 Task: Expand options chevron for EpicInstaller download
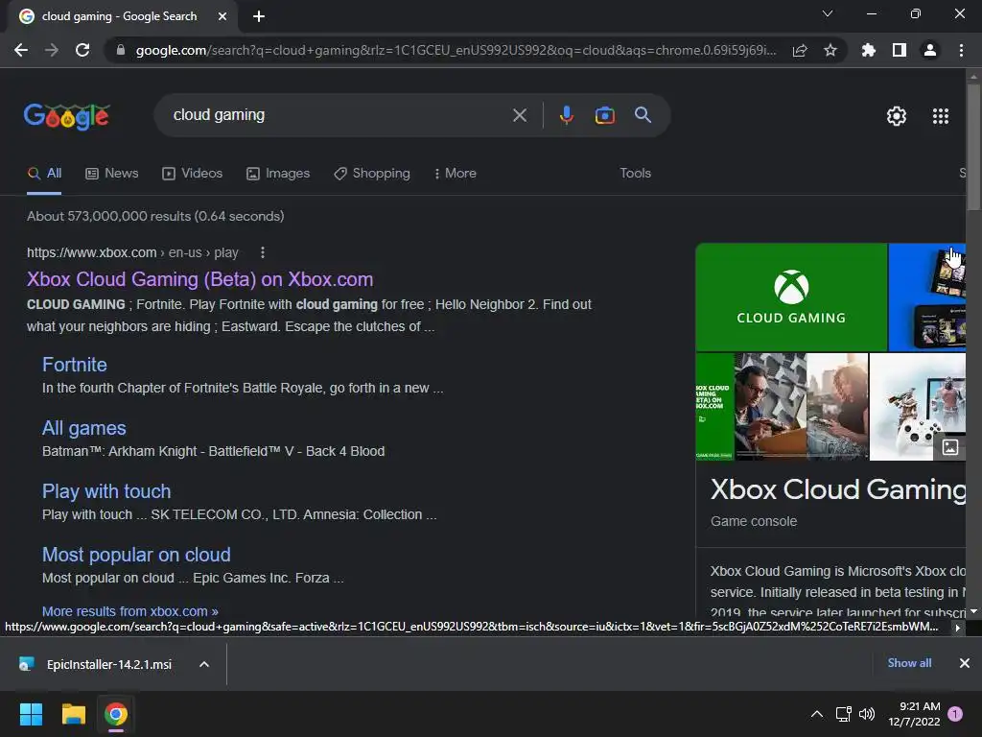coord(204,664)
